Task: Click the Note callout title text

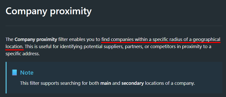Action: [27, 73]
